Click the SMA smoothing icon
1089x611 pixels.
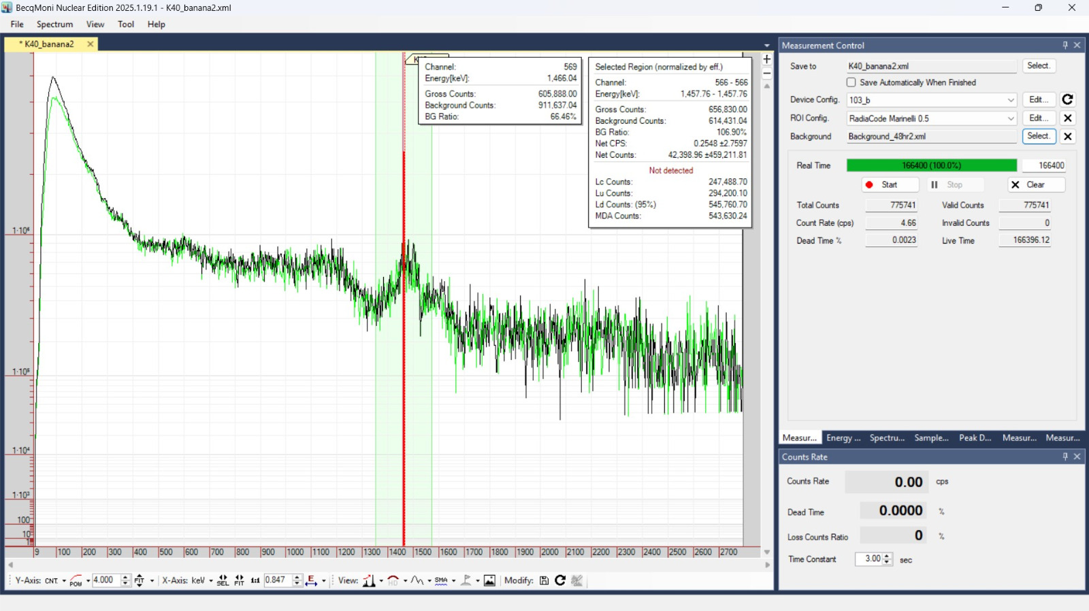[x=441, y=580]
